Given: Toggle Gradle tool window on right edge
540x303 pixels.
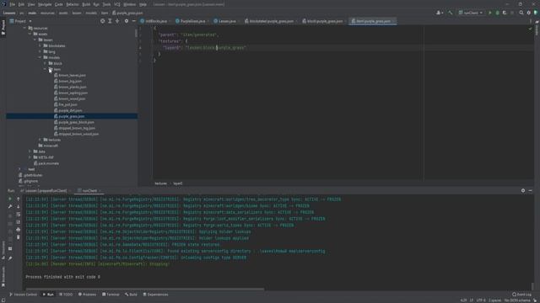Looking at the screenshot, I should click(x=537, y=29).
